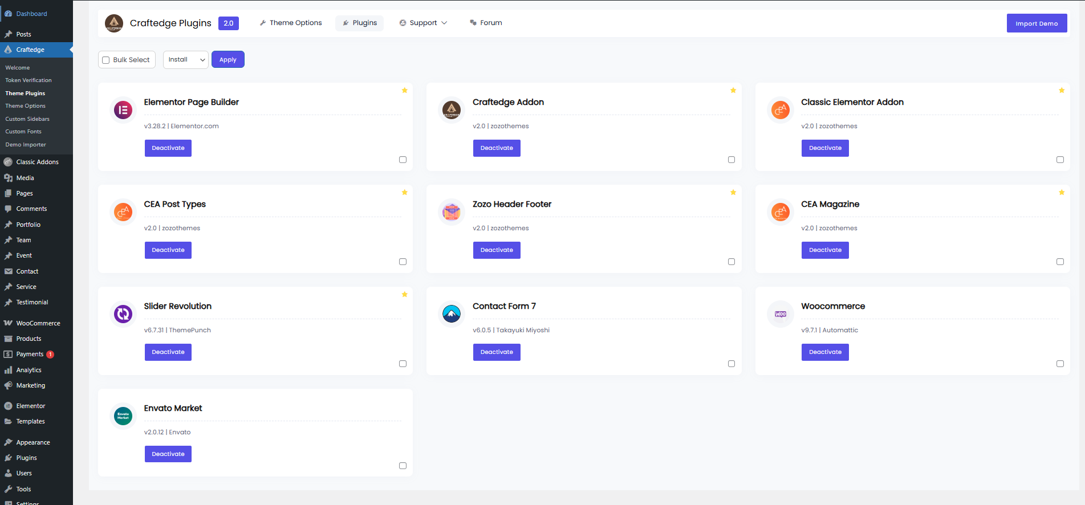
Task: Click the Zozo Header Footer icon
Action: 452,212
